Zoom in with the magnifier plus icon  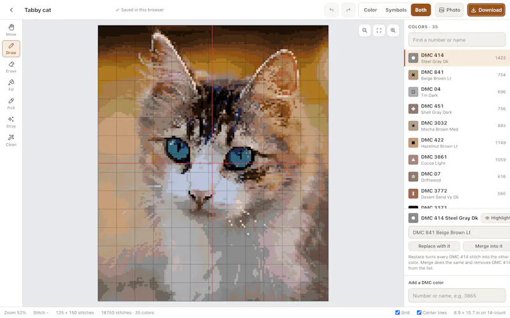(x=393, y=30)
